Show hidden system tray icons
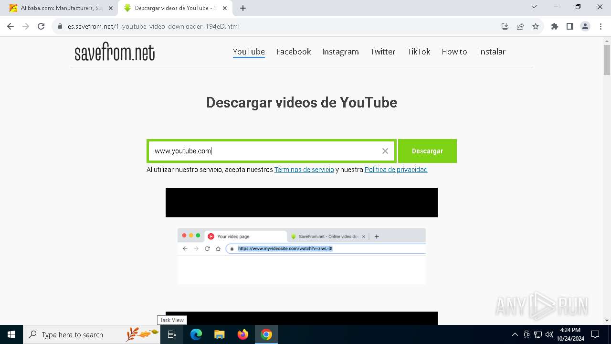Viewport: 611px width, 344px height. (515, 334)
